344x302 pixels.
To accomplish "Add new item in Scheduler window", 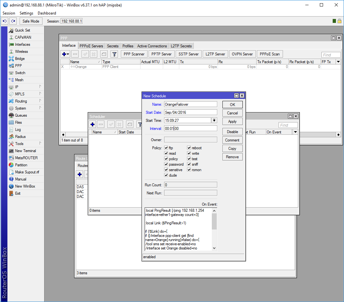I will click(x=93, y=124).
